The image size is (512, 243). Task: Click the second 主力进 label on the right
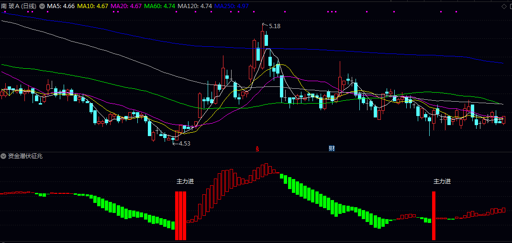coord(442,181)
